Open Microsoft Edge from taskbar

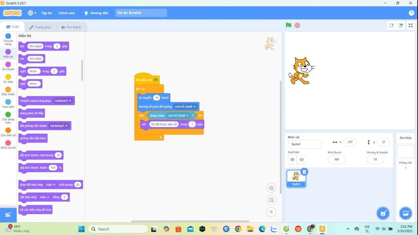pyautogui.click(x=262, y=229)
